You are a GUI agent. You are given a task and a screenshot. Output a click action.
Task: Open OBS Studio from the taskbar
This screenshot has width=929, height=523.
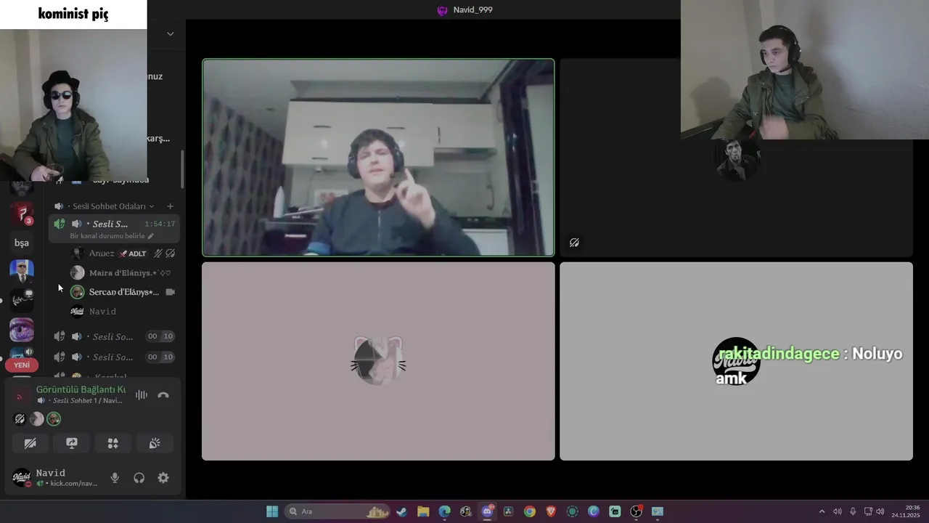(637, 511)
